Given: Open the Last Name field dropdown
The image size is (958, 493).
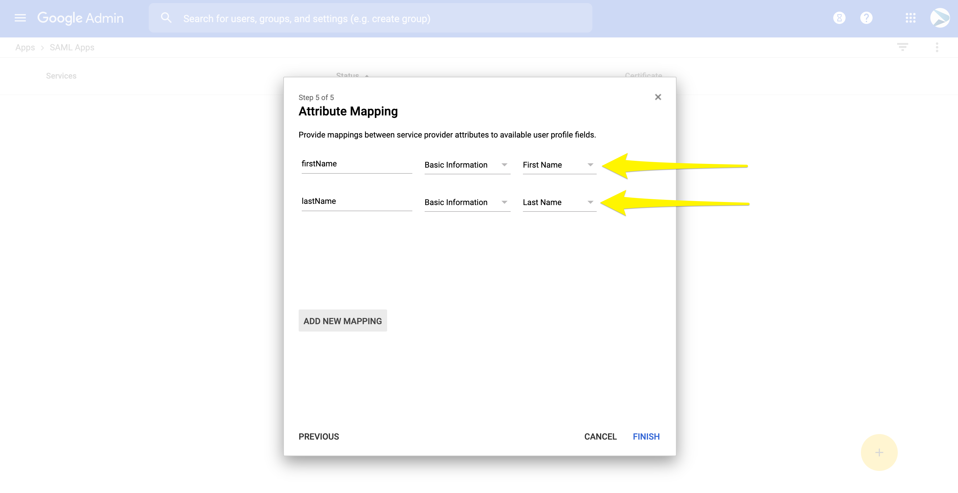Looking at the screenshot, I should click(x=559, y=203).
